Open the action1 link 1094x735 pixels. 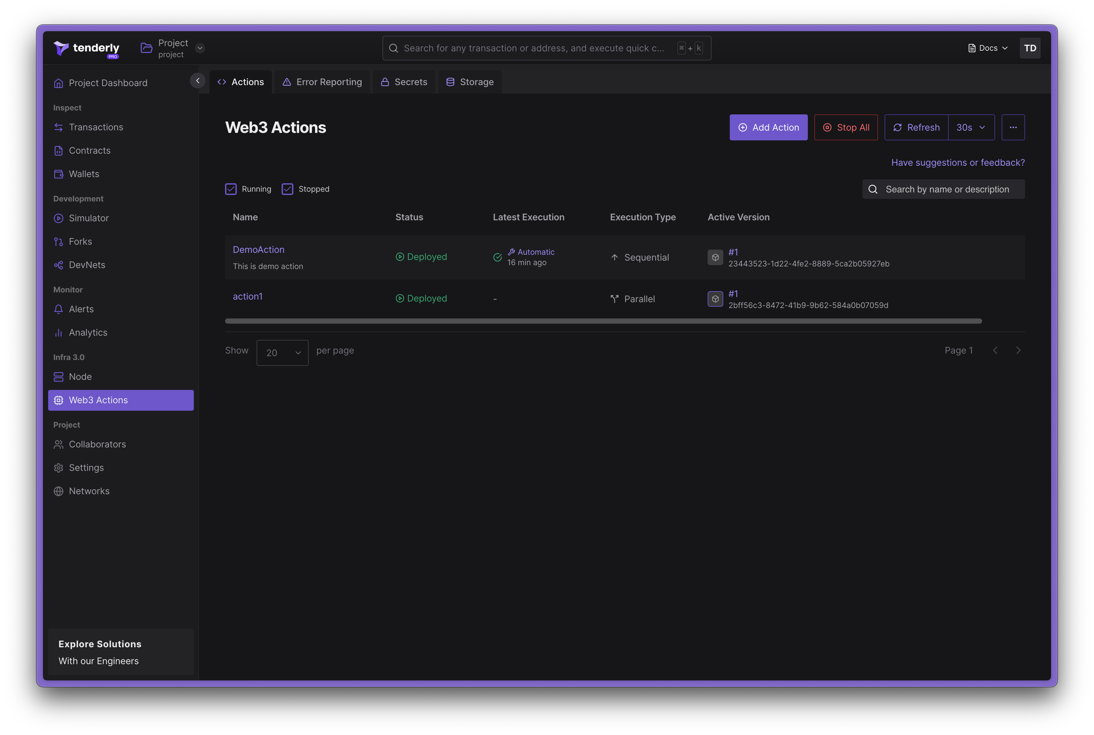[248, 296]
